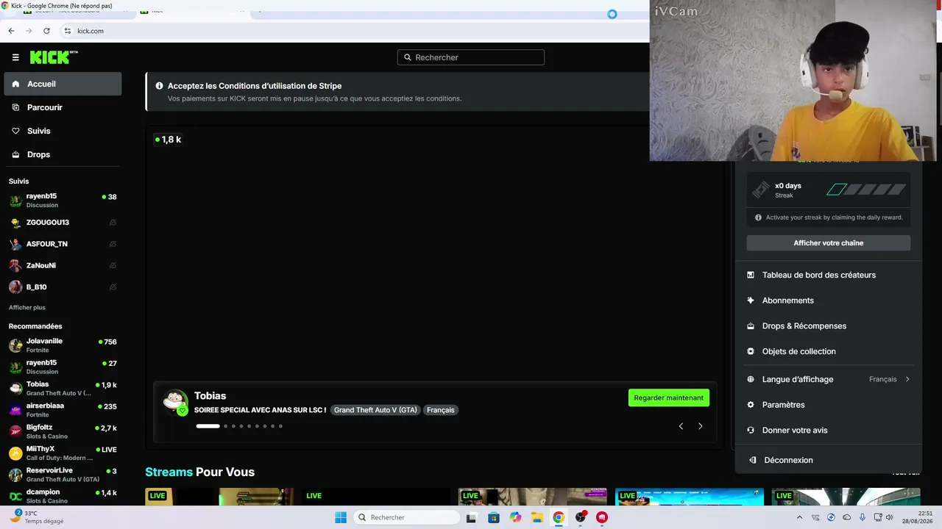Reload the kick.com page
Viewport: 942px width, 529px height.
point(46,31)
